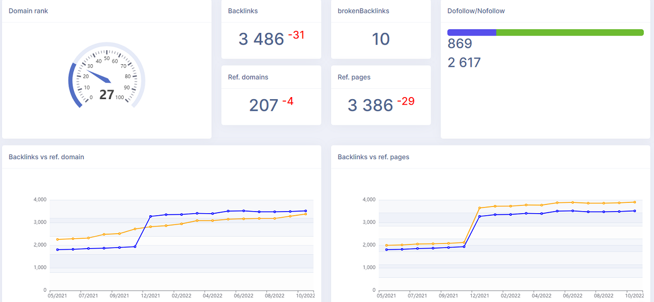Click 07/2021 date label in ref. pages chart
654x302 pixels.
(x=417, y=296)
